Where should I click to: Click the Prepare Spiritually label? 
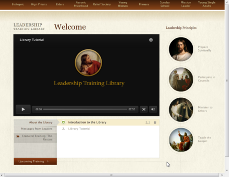[x=205, y=48]
